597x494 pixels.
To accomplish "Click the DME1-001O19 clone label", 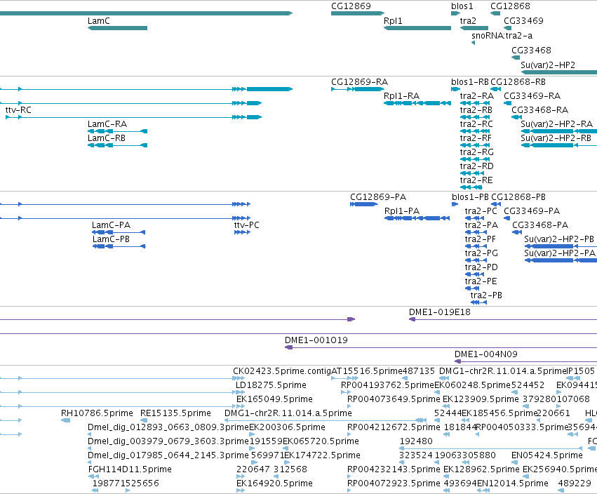I will coord(316,340).
